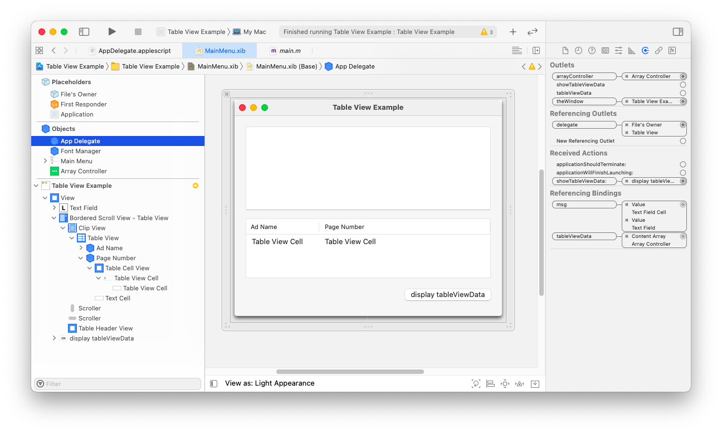This screenshot has width=722, height=433.
Task: Open the editor options lines menu
Action: pyautogui.click(x=517, y=50)
